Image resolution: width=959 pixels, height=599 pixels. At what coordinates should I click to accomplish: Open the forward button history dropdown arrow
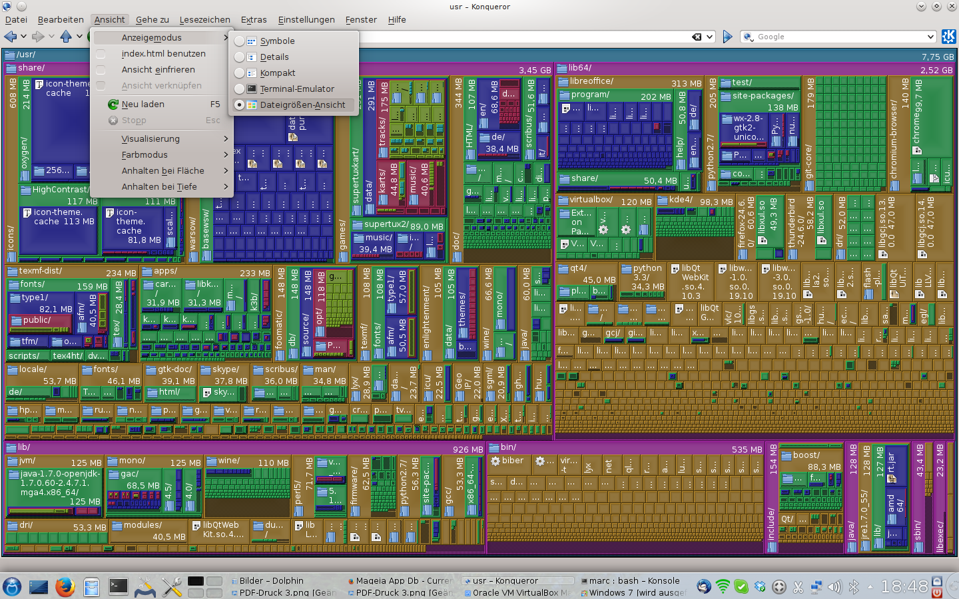[x=51, y=37]
